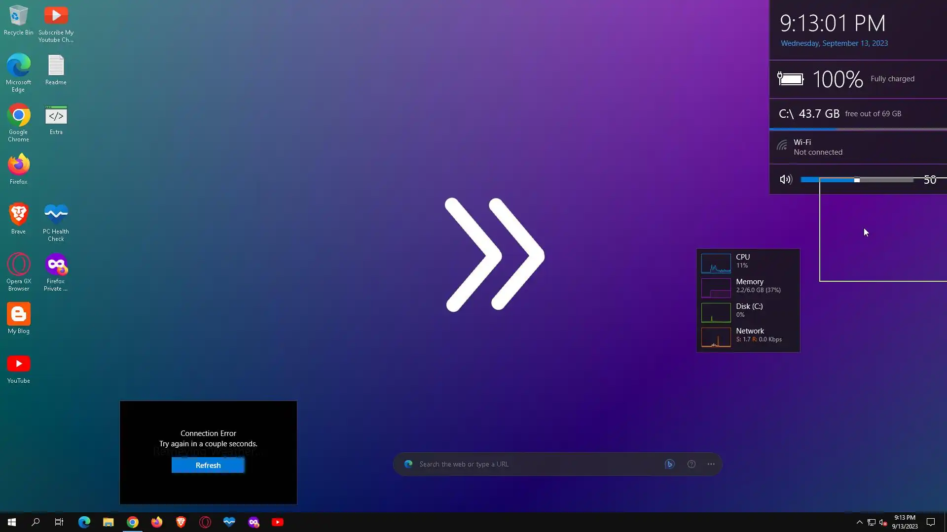Screen dimensions: 947x532
Task: Open File Explorer from the taskbar
Action: [109, 522]
